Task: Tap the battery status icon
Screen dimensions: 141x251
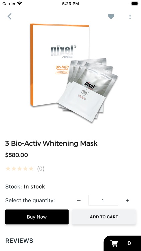Action: [x=135, y=4]
